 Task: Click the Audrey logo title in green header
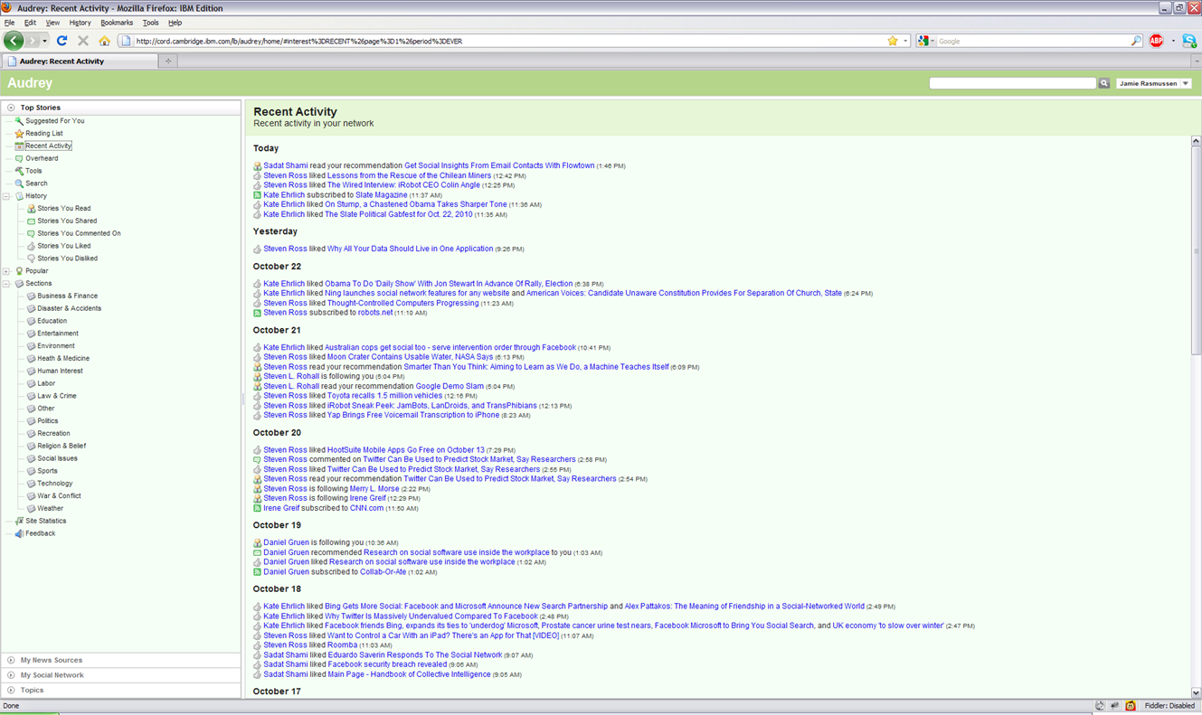click(30, 83)
